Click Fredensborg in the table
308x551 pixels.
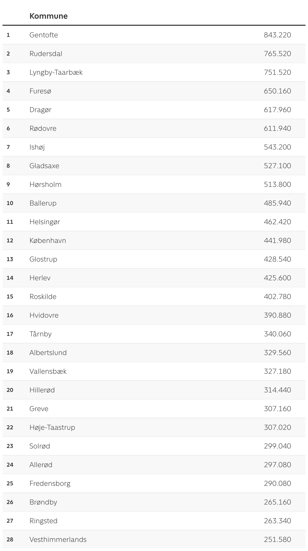(50, 483)
